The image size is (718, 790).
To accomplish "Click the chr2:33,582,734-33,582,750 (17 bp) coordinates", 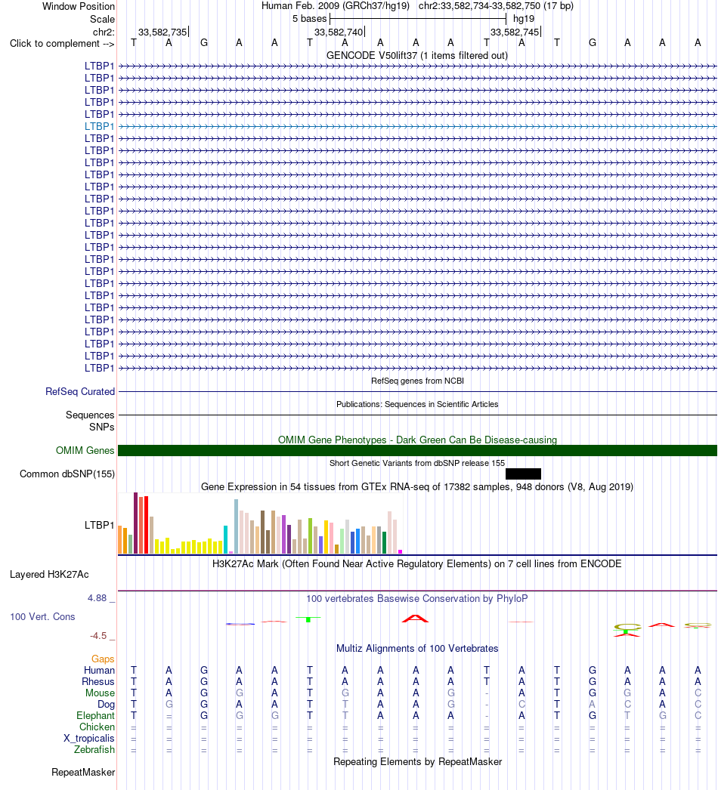I will point(496,6).
